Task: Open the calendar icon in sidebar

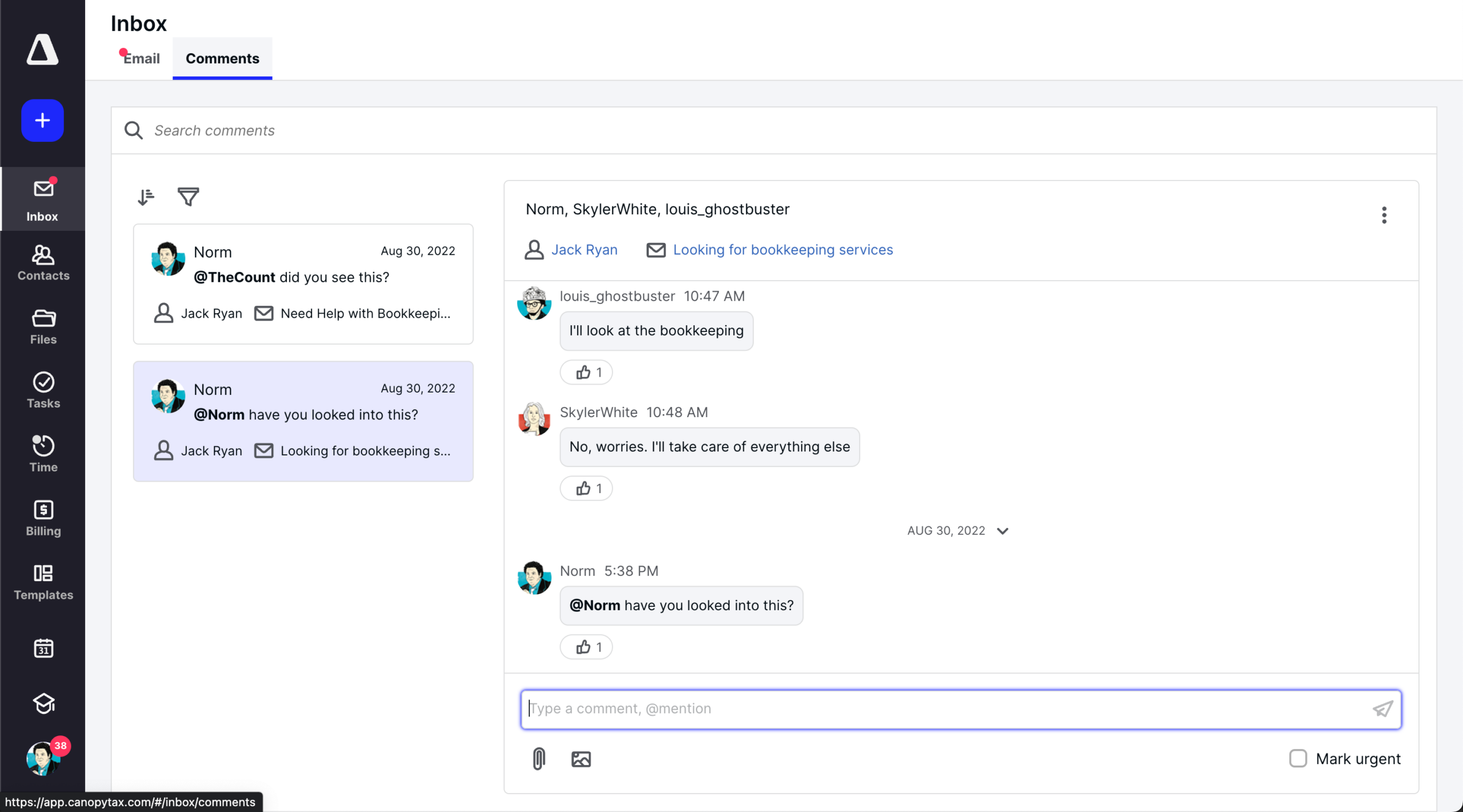Action: pos(43,649)
